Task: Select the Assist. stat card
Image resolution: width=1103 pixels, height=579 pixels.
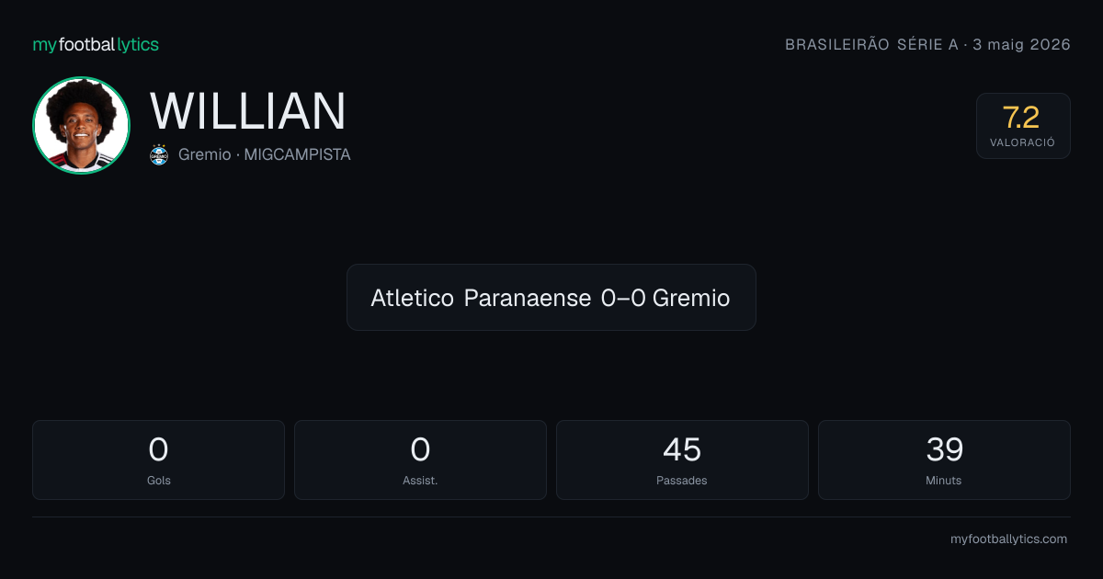Action: [420, 460]
